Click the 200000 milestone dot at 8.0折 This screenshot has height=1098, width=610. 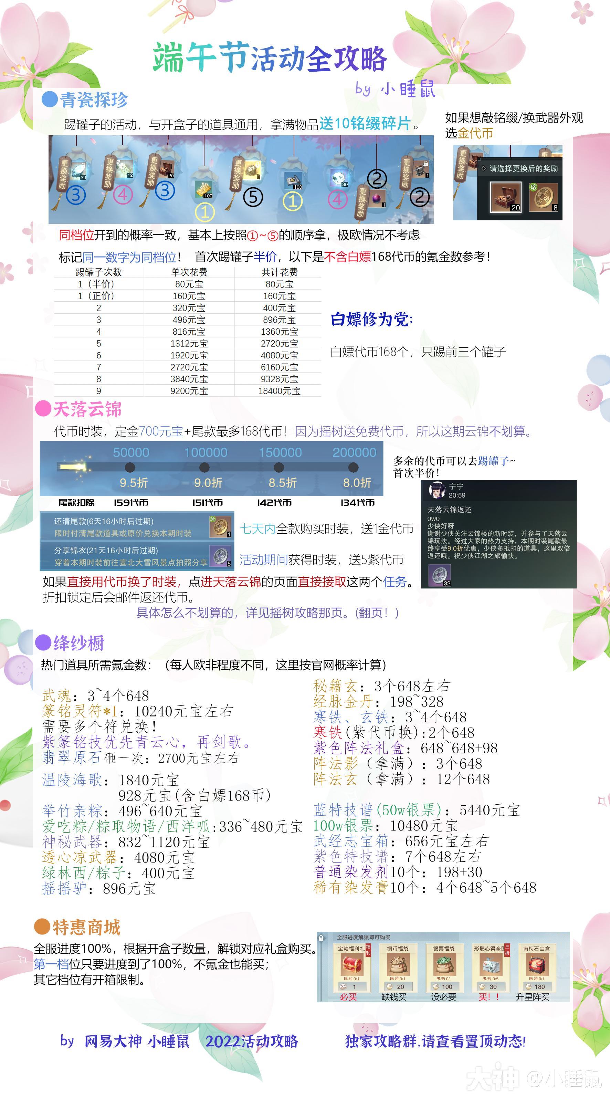click(x=354, y=468)
